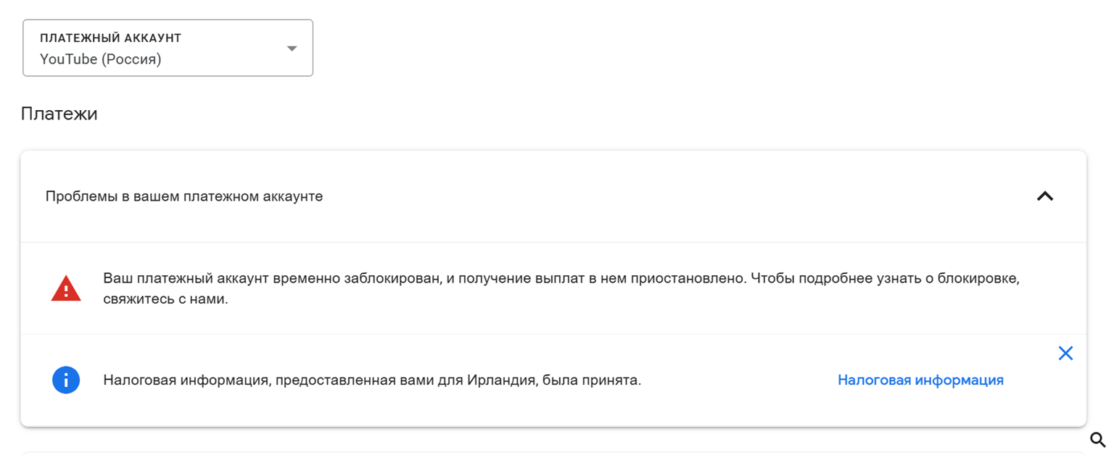Select the YouTube (Россия) account value
1114x455 pixels.
pos(101,59)
